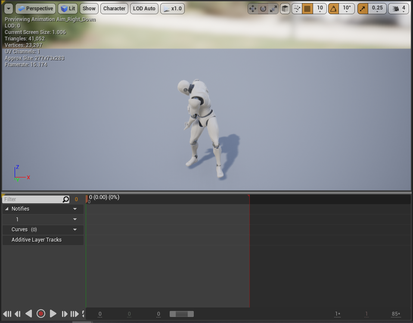Screen dimensions: 413x323
Task: Open the Lit view mode menu
Action: [68, 9]
